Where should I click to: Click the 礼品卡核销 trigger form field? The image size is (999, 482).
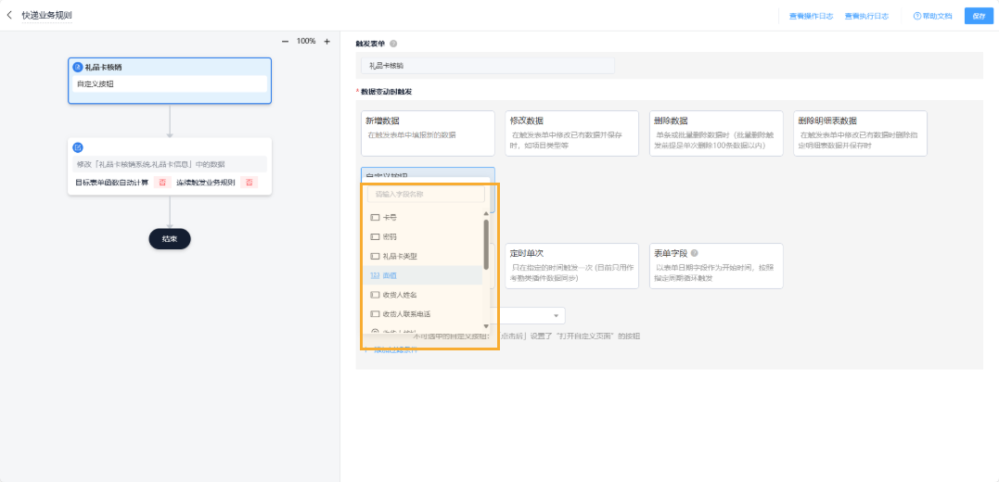487,66
